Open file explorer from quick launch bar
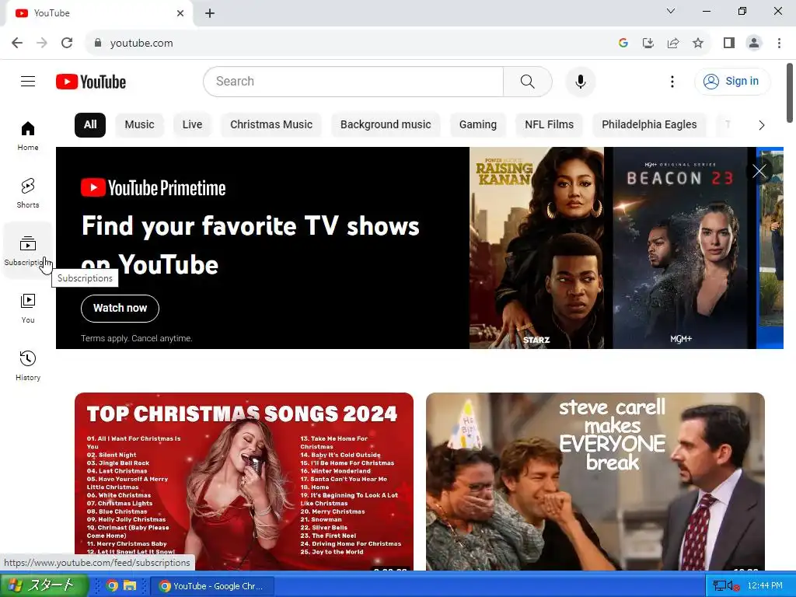Image resolution: width=796 pixels, height=597 pixels. pyautogui.click(x=130, y=586)
